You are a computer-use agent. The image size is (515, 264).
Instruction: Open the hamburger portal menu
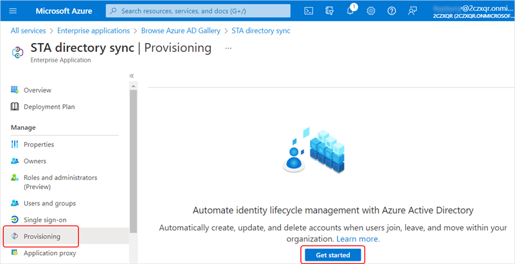pyautogui.click(x=13, y=11)
